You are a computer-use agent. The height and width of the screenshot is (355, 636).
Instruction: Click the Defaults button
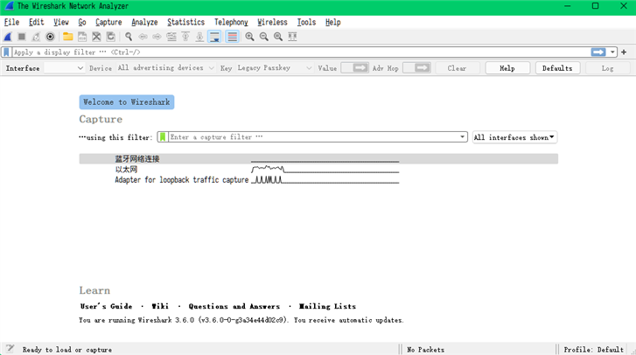point(557,68)
